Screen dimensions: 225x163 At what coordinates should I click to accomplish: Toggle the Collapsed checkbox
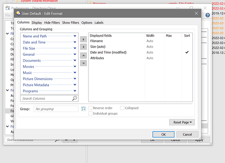coord(122,108)
